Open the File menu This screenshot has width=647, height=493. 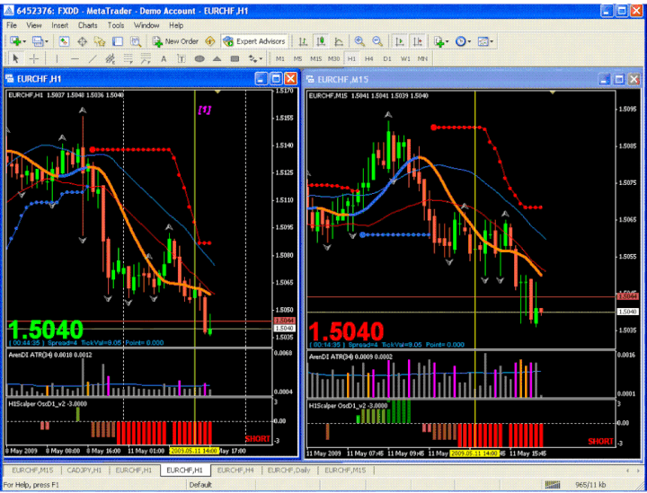click(12, 25)
